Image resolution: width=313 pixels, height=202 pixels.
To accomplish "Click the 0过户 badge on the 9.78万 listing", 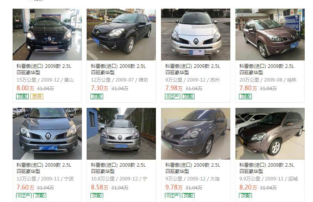I will point(173,196).
